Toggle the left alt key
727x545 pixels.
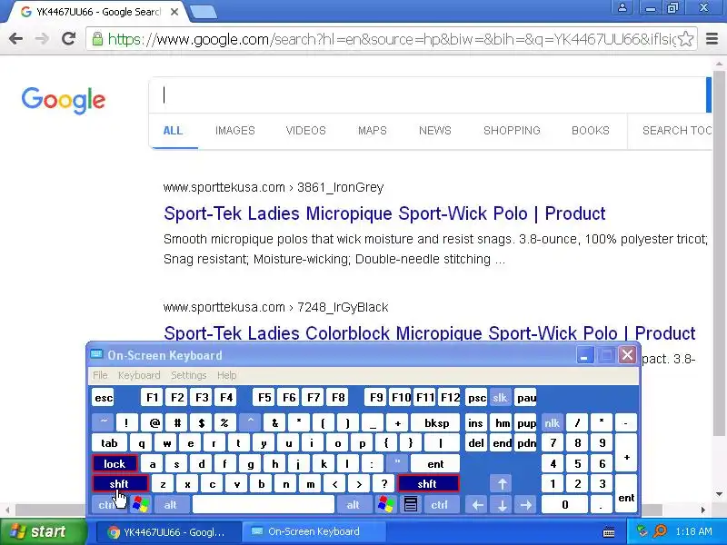(x=171, y=504)
